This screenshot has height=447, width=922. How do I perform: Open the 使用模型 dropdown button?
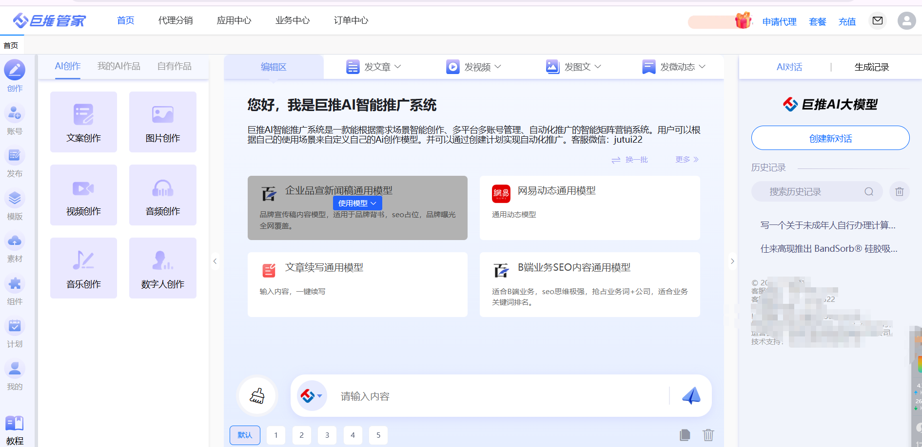(357, 203)
